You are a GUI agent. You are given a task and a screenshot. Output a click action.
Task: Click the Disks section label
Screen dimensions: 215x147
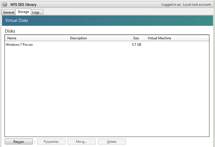coord(10,31)
